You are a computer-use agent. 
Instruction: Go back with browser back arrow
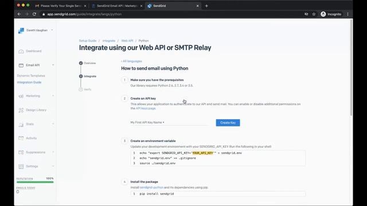19,14
